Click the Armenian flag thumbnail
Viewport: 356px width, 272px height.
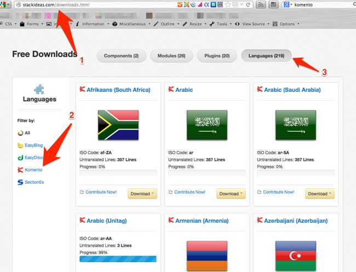click(207, 256)
